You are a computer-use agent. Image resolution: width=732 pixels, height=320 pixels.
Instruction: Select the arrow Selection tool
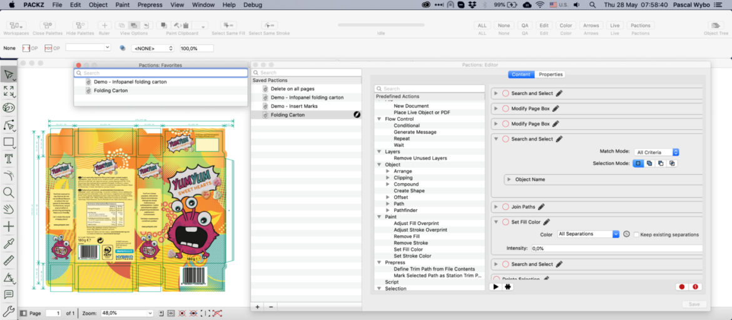point(8,74)
